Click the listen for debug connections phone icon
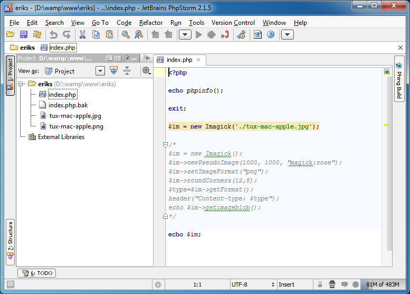 (x=225, y=34)
